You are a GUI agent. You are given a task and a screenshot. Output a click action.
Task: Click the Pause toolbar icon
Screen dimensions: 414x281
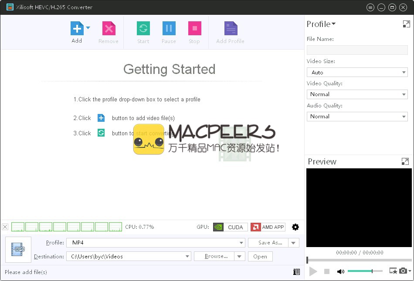[x=169, y=28]
